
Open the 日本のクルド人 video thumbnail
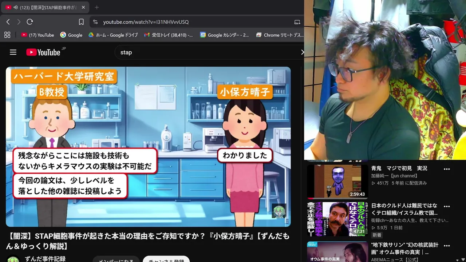[337, 219]
